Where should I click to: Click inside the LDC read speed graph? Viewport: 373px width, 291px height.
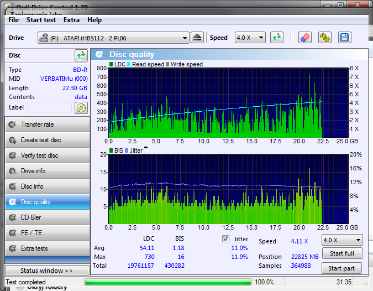(228, 103)
